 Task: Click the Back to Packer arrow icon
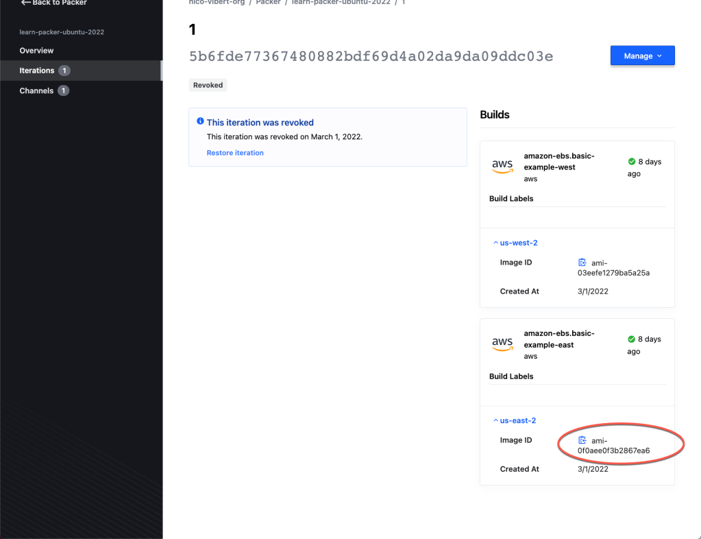[x=25, y=3]
